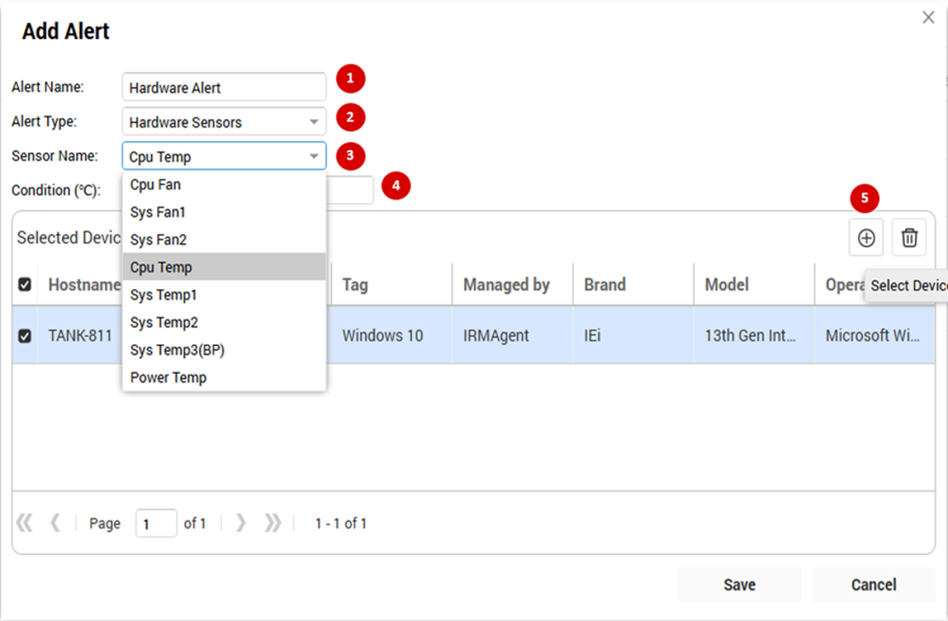Click TANK-811 hostname cell
The width and height of the screenshot is (948, 621).
80,336
